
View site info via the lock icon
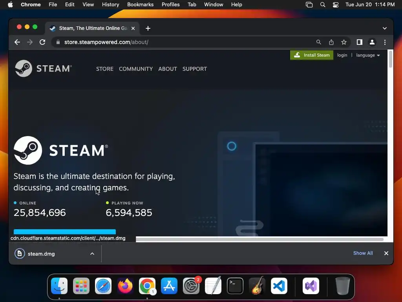point(58,42)
